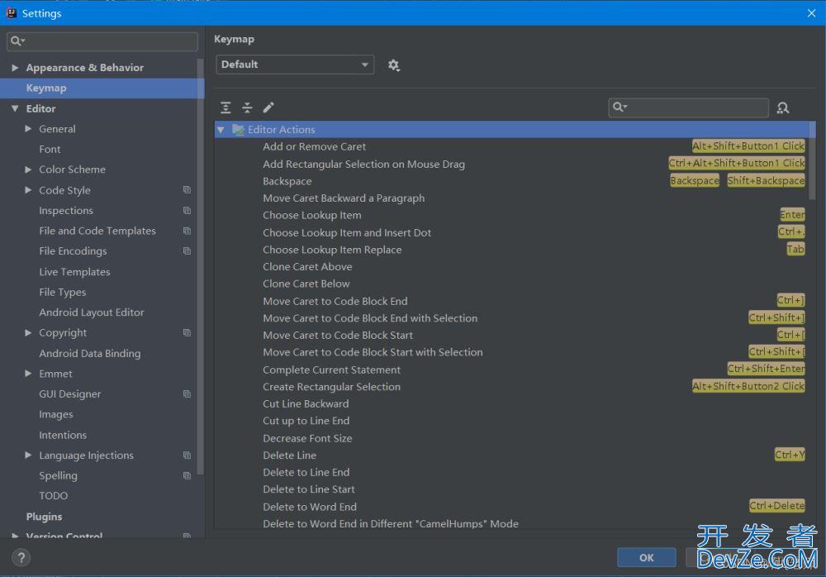
Task: Click the help question mark button
Action: [21, 557]
